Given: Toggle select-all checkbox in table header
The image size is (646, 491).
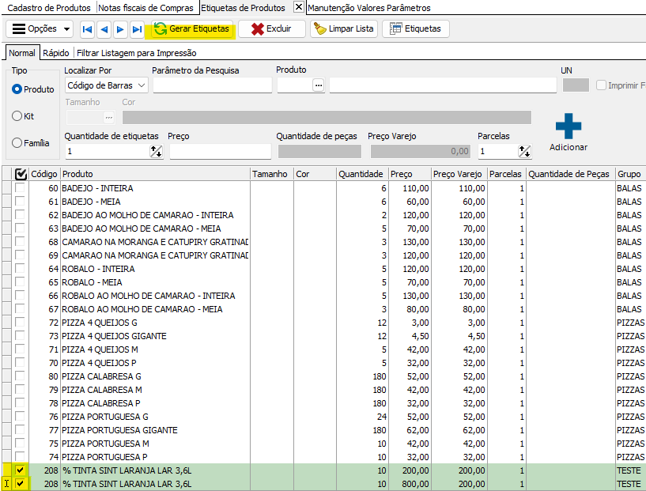Looking at the screenshot, I should [21, 174].
